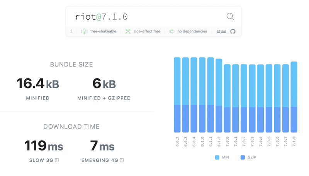Screen dimensions: 309x176
Task: Click the 16.4 kB minified size value
Action: 38,84
